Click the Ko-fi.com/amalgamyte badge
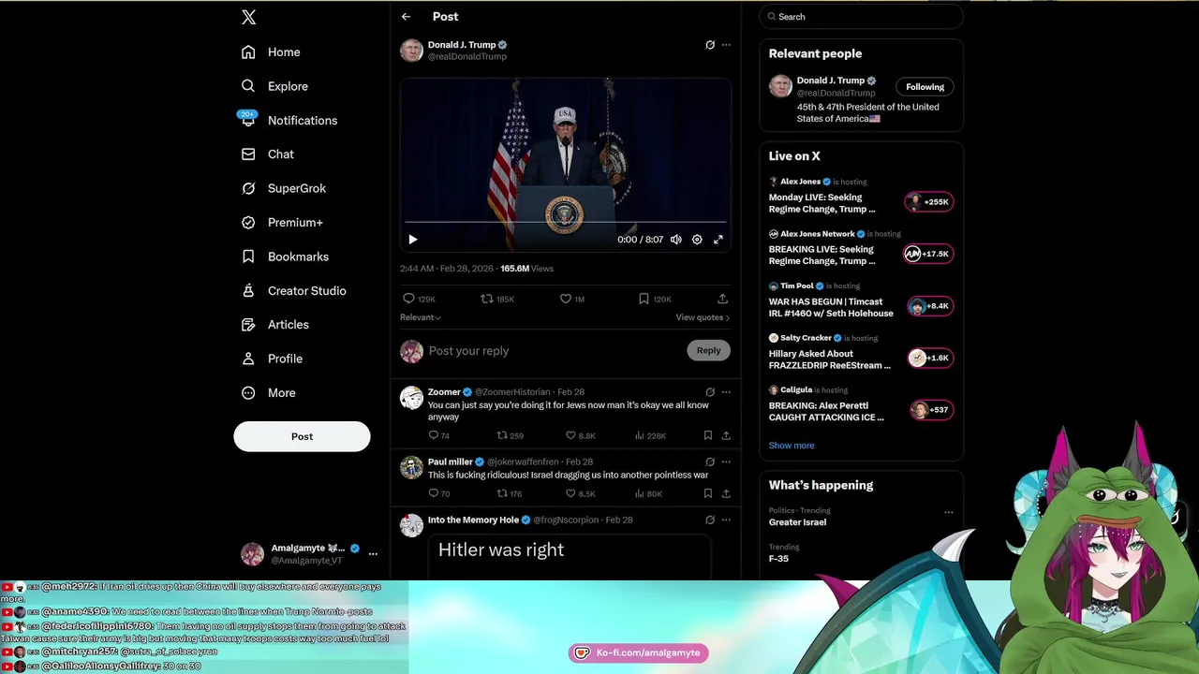 pos(639,652)
